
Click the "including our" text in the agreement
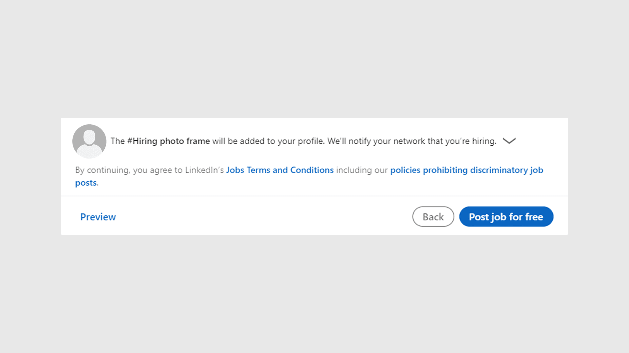(362, 170)
